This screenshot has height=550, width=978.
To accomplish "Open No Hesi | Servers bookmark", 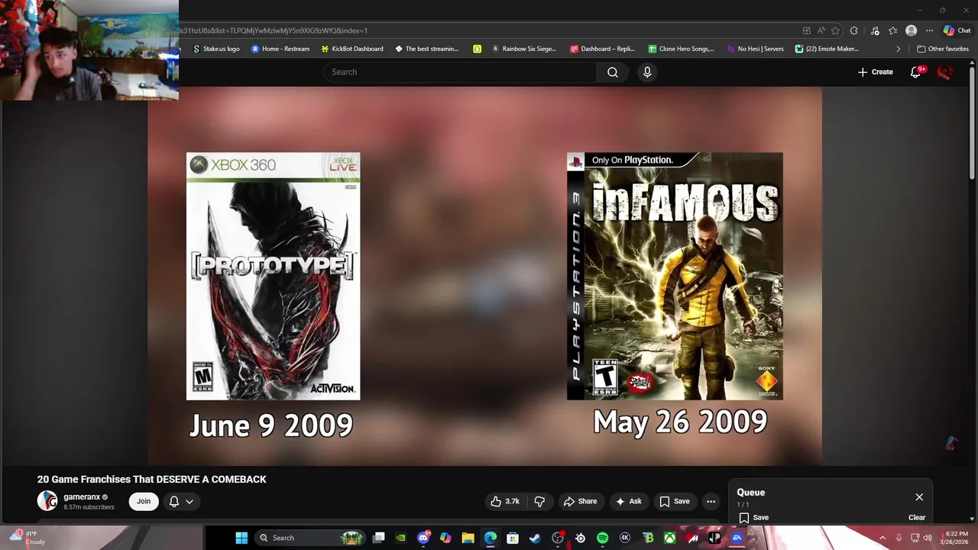I will 755,49.
